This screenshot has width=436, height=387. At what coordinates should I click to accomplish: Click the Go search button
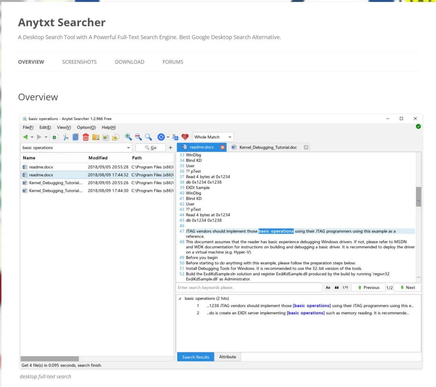coord(151,148)
